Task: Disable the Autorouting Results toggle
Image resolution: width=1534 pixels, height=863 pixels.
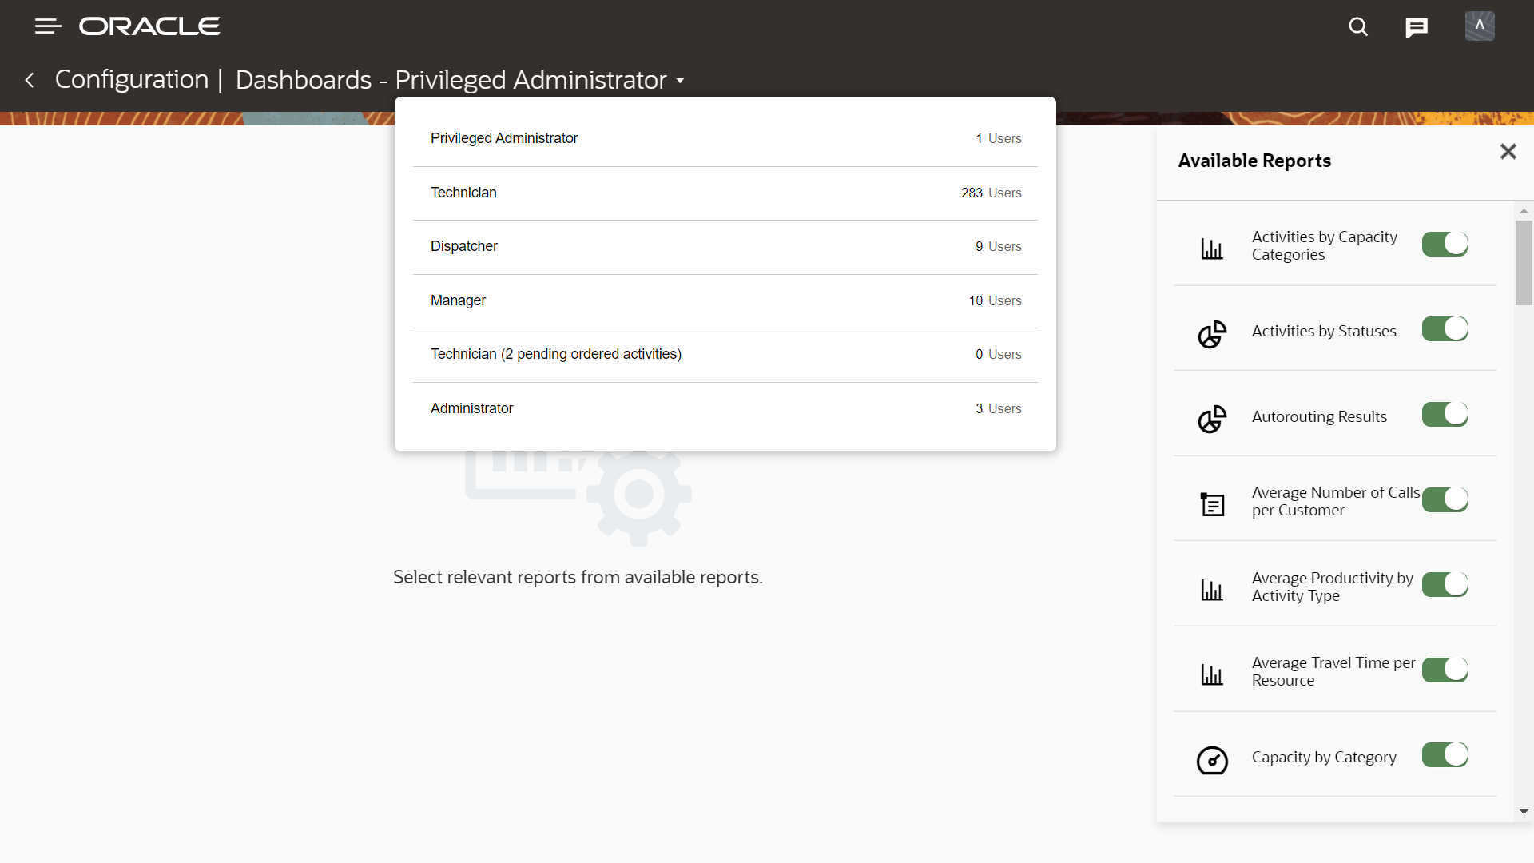Action: (x=1445, y=414)
